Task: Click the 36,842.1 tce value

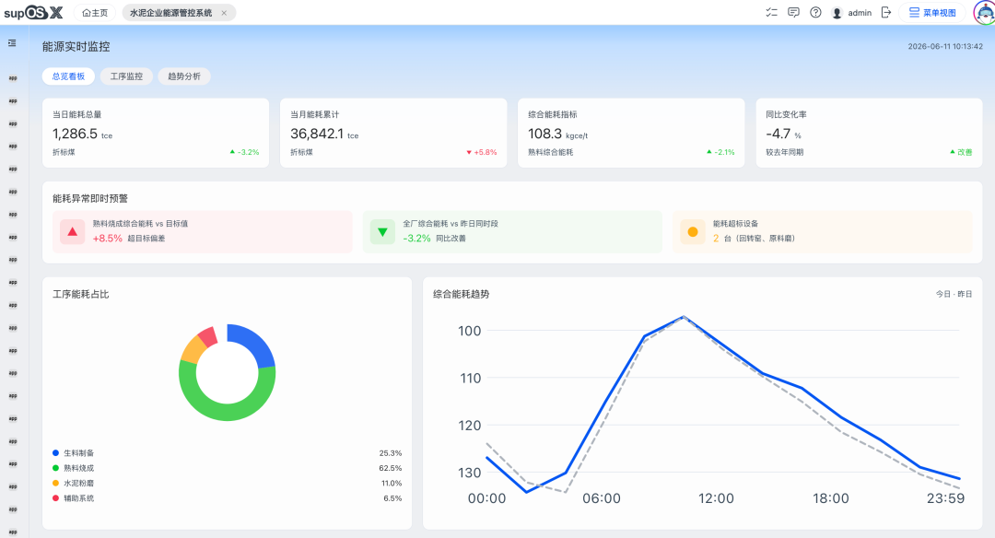Action: 324,134
